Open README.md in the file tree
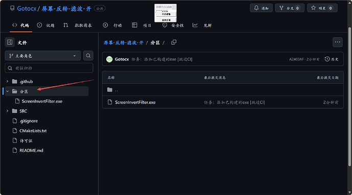Image resolution: width=352 pixels, height=195 pixels. 31,151
